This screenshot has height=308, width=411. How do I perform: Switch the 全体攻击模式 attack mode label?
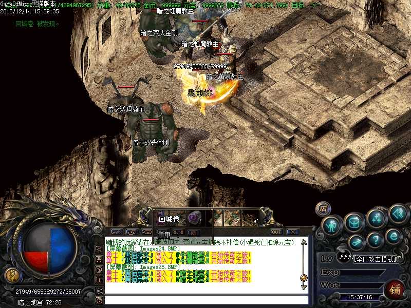pos(375,259)
